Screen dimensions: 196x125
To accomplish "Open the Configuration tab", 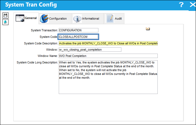I will click(x=55, y=19).
